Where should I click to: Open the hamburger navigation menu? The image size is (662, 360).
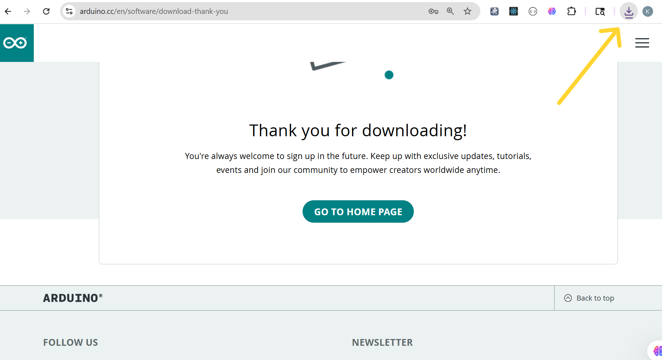[x=642, y=43]
